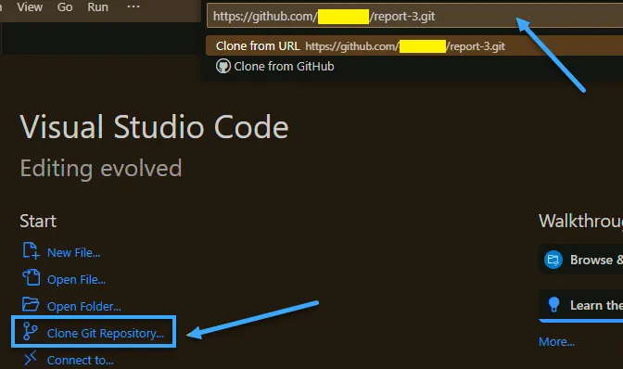This screenshot has width=623, height=369.
Task: Click the Connect to remote icon
Action: pos(31,358)
